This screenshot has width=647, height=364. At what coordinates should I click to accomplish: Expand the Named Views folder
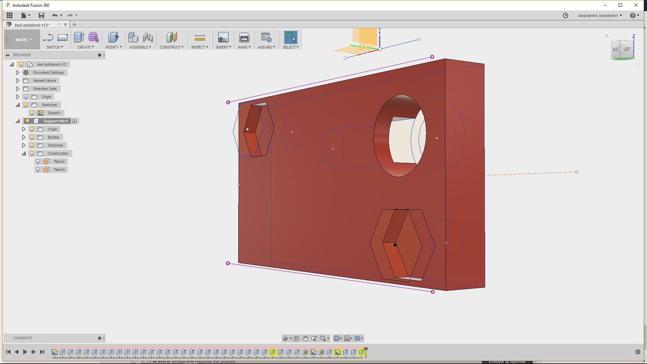(x=18, y=81)
